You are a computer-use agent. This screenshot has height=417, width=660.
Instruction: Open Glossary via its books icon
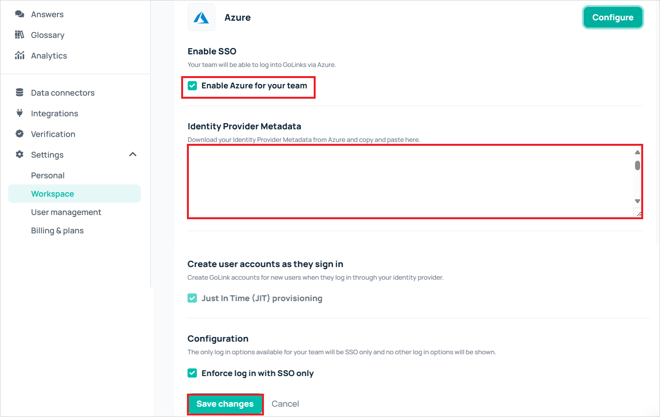pos(20,35)
